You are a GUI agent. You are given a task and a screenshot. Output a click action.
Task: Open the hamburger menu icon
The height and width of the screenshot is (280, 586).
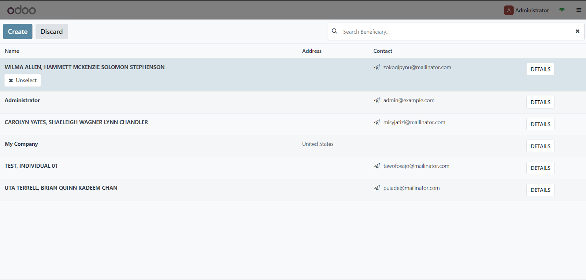(x=579, y=10)
